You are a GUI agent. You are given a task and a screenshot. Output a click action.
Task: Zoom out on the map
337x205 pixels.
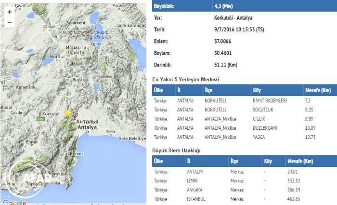[x=10, y=23]
